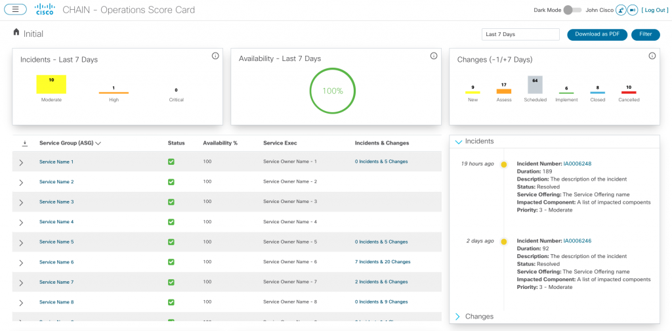The height and width of the screenshot is (331, 672).
Task: Expand the Changes panel section
Action: pos(458,317)
